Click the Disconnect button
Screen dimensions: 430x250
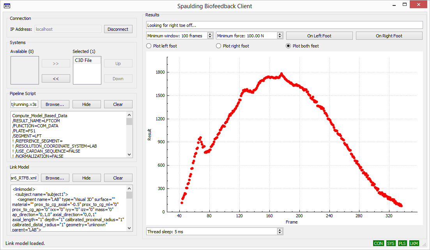tap(118, 29)
